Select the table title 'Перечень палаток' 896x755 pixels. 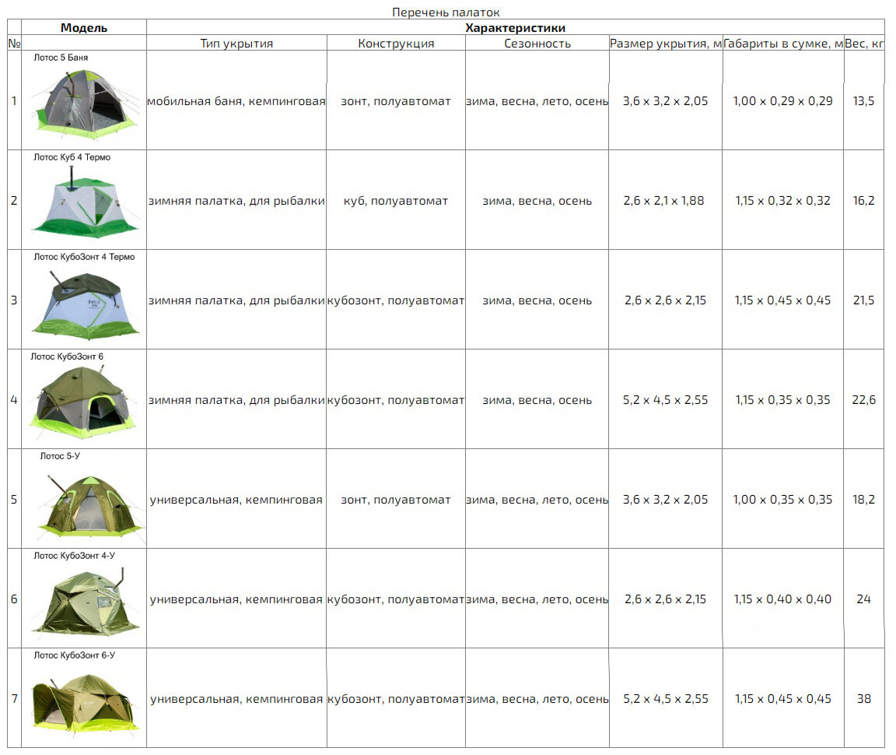[446, 12]
